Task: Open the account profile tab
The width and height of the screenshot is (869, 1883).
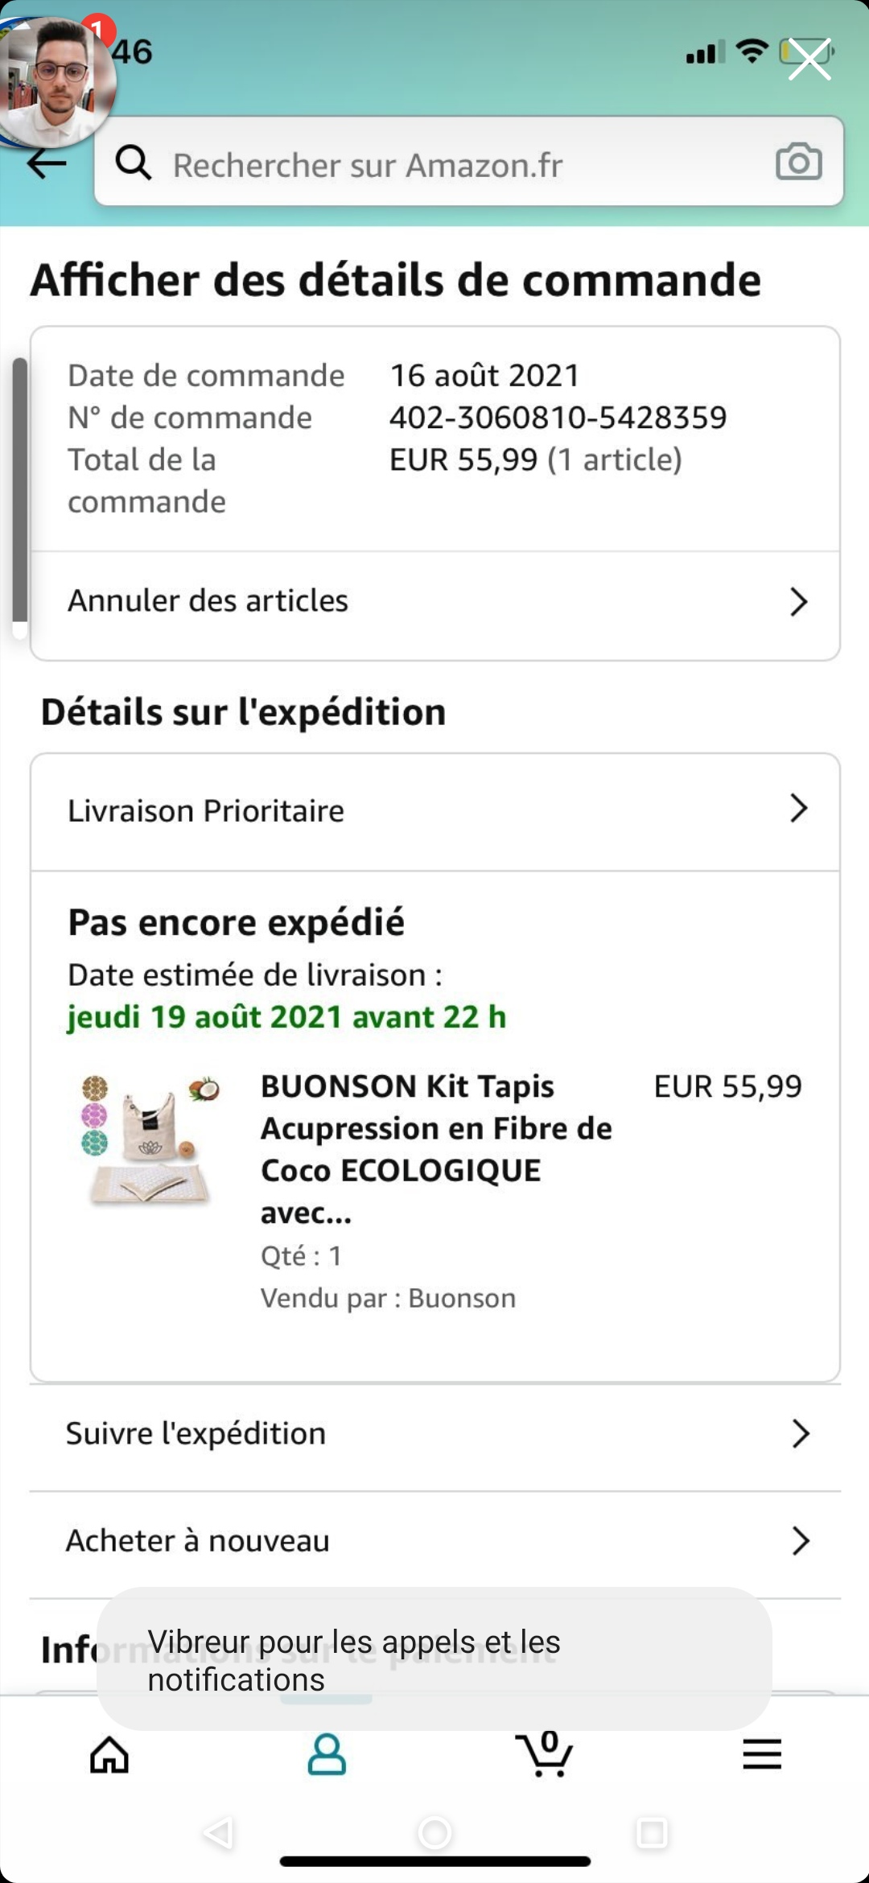Action: (327, 1754)
